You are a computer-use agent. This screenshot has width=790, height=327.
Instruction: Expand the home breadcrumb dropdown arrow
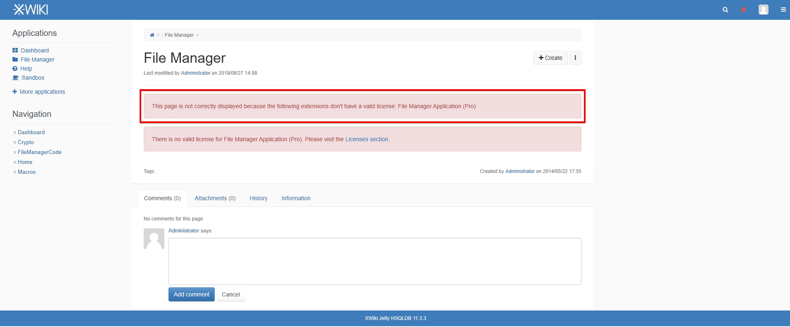[158, 35]
